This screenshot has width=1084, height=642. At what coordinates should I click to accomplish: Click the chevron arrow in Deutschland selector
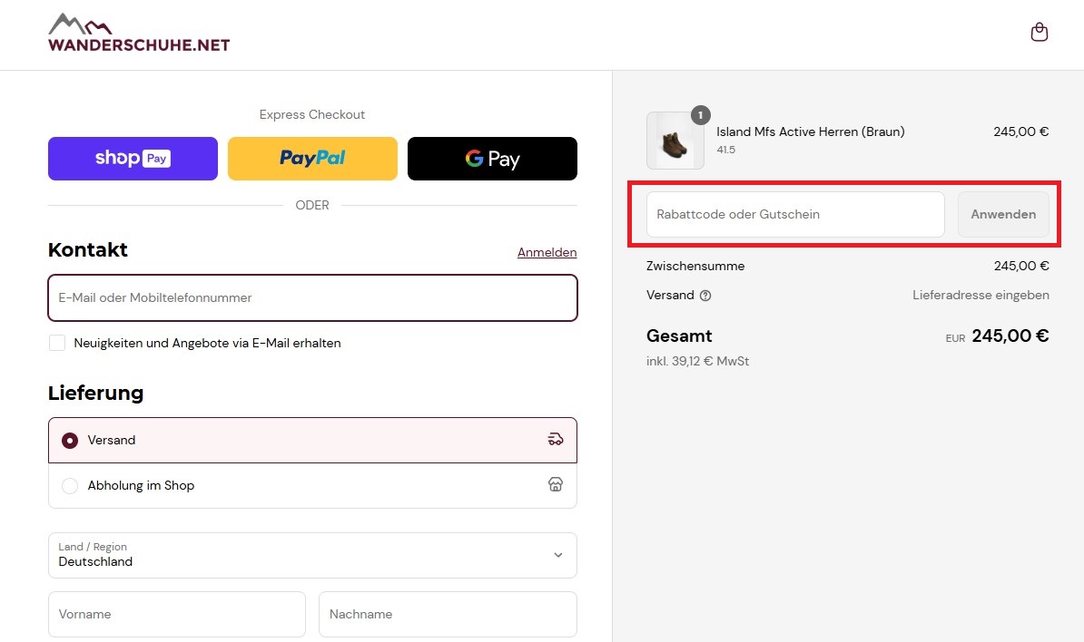[x=558, y=555]
